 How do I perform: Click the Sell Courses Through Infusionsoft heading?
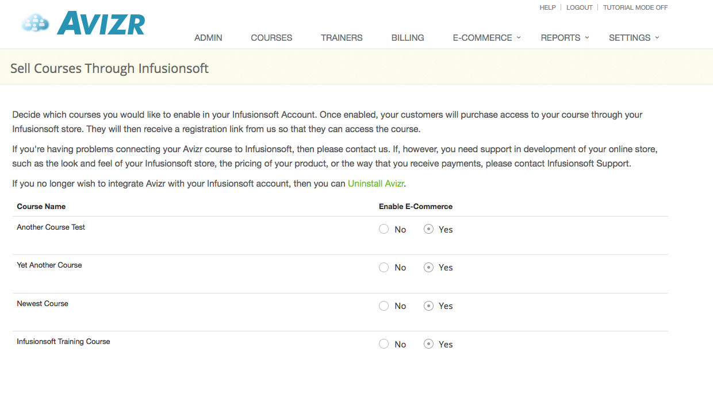[109, 68]
